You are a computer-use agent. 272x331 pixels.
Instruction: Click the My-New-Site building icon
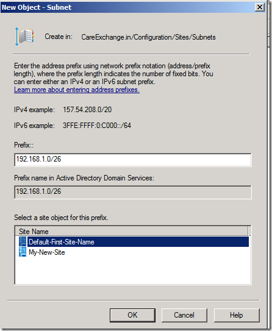point(23,252)
